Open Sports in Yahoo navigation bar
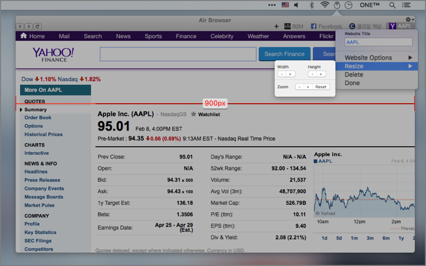Image resolution: width=426 pixels, height=266 pixels. 153,36
